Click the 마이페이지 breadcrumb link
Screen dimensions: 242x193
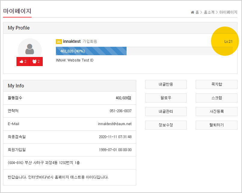tap(228, 12)
